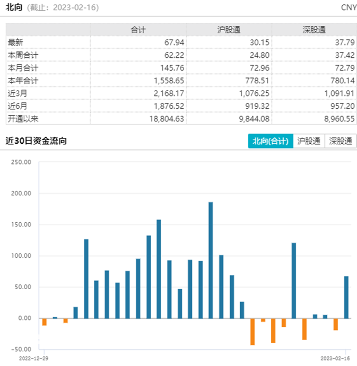Click the CNY currency label
Image resolution: width=357 pixels, height=366 pixels.
349,7
